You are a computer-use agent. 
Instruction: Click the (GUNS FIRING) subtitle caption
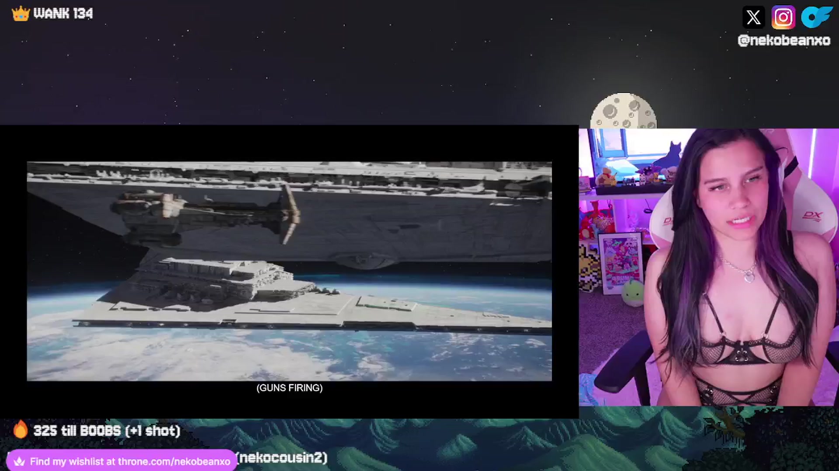(x=289, y=388)
